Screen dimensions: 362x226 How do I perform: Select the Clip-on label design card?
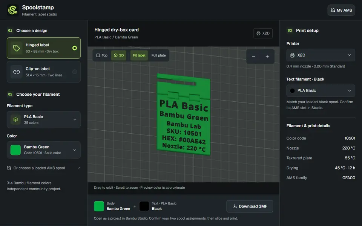coord(44,72)
